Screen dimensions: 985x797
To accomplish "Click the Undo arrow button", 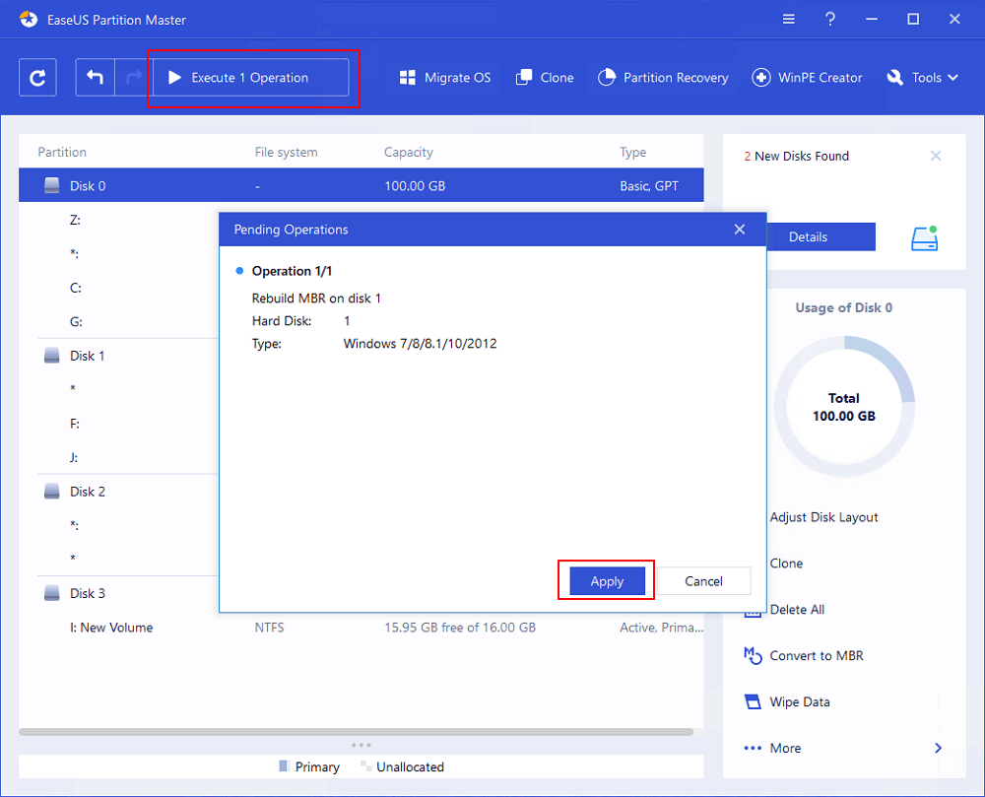I will point(95,77).
